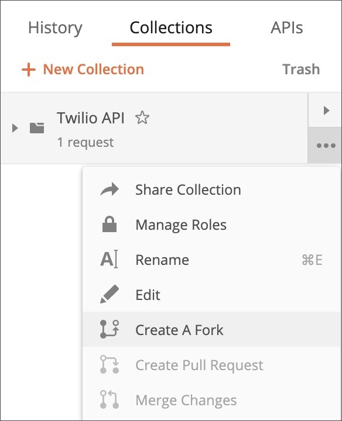Choose Rename from the context menu
Screen dimensions: 342x421
pos(212,260)
